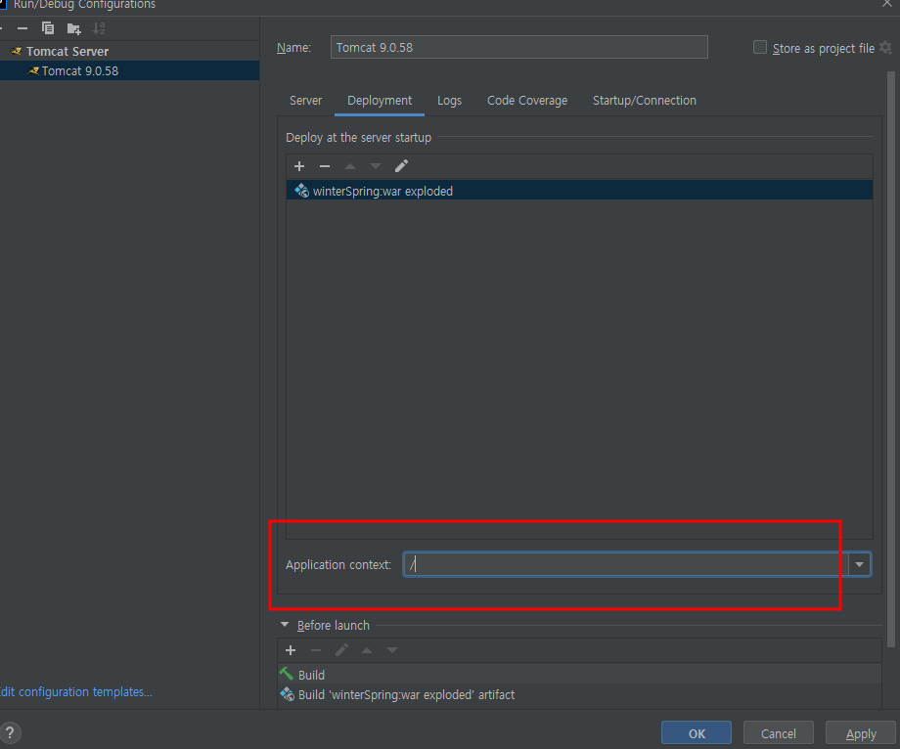The height and width of the screenshot is (749, 900).
Task: Select the Build before-launch step
Action: point(579,675)
